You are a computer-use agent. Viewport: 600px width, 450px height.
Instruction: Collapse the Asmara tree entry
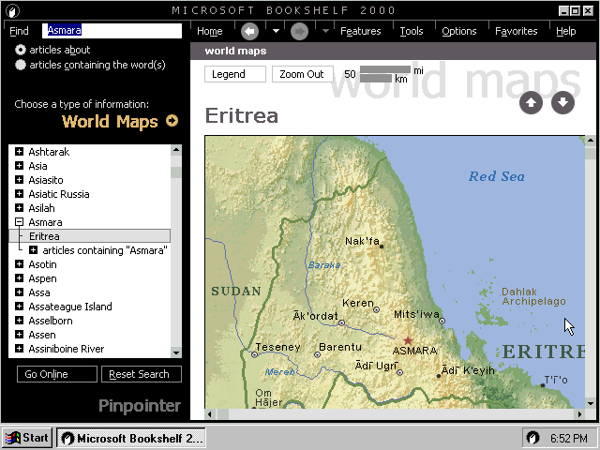point(19,222)
